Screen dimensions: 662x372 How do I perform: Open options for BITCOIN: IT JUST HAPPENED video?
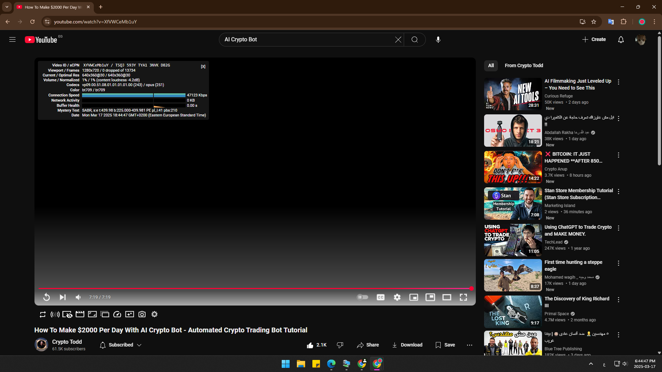pos(619,155)
